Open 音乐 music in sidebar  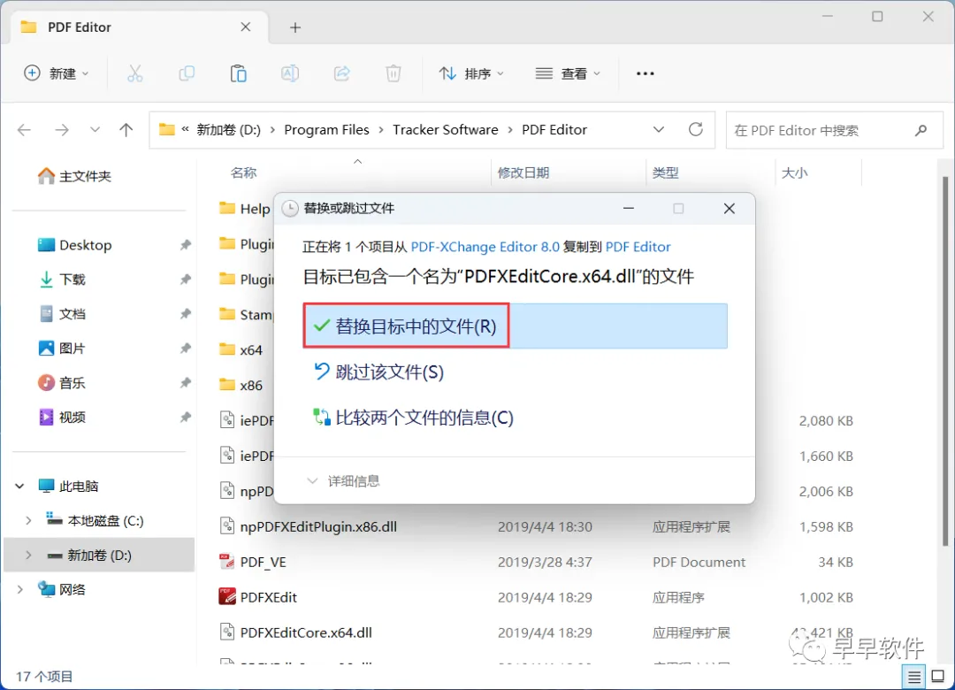(x=62, y=383)
